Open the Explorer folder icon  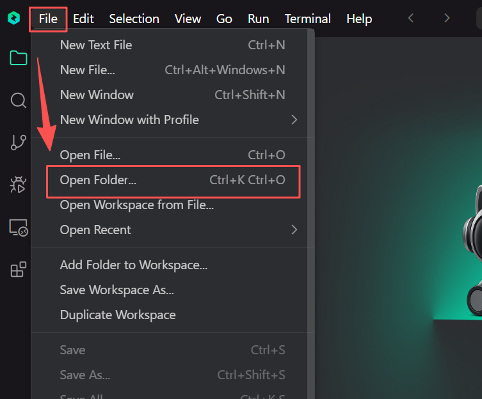point(19,58)
